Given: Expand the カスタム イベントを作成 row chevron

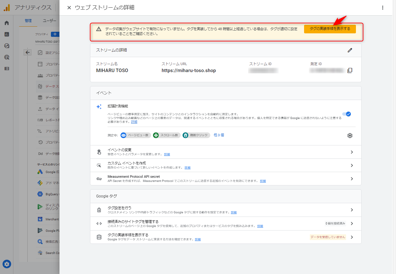Looking at the screenshot, I should [352, 165].
